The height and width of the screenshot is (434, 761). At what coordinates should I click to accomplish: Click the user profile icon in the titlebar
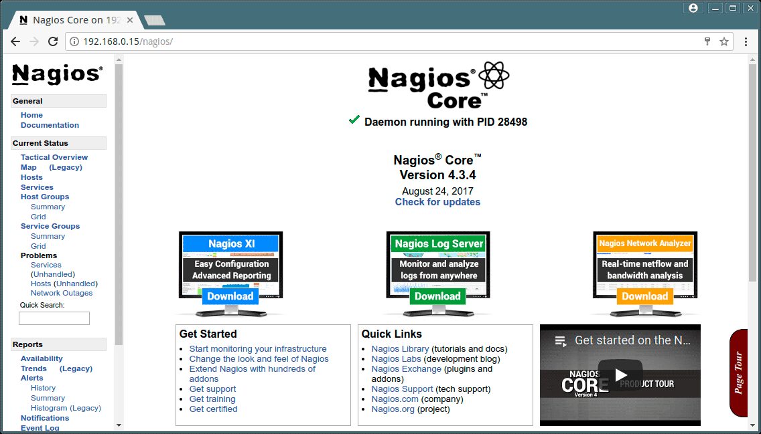click(x=693, y=7)
